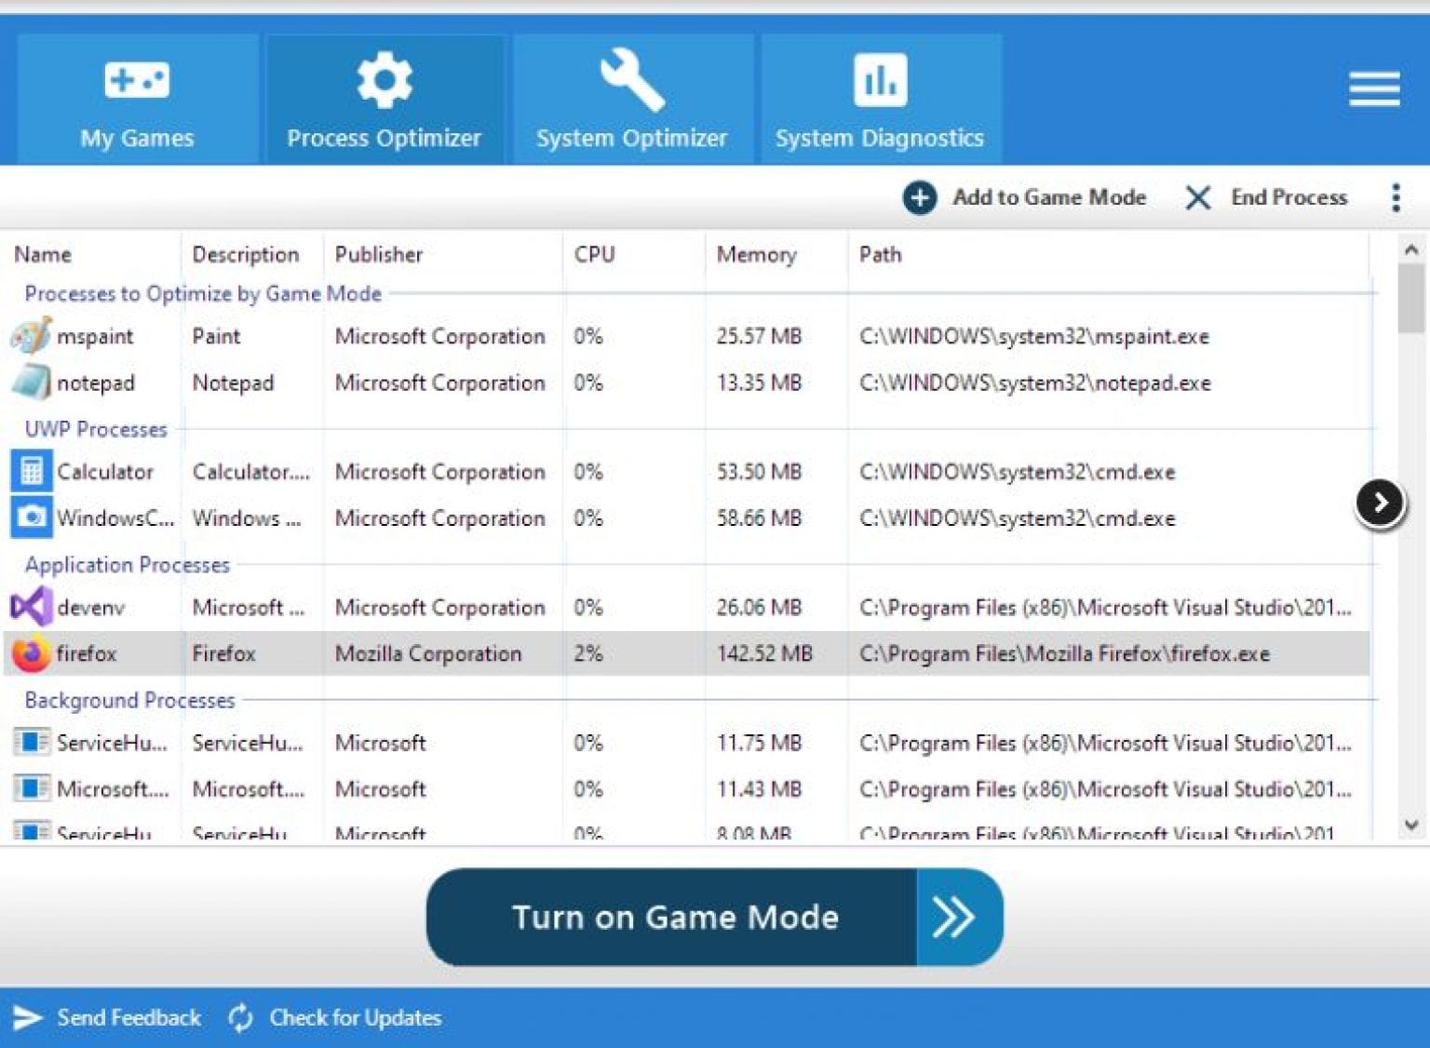Open System Diagnostics via the bar chart icon
Image resolution: width=1430 pixels, height=1048 pixels.
pyautogui.click(x=880, y=79)
